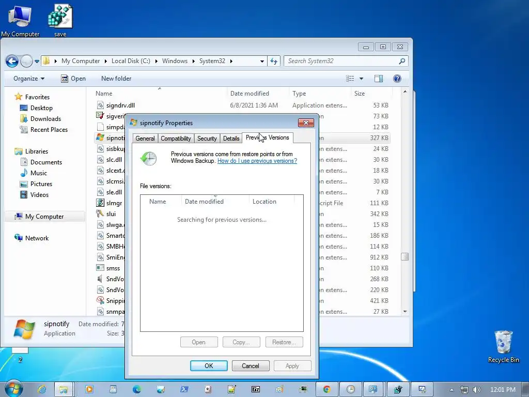Screen dimensions: 529x397
Task: Open Windows Explorer taskbar icon
Action: [x=63, y=389]
